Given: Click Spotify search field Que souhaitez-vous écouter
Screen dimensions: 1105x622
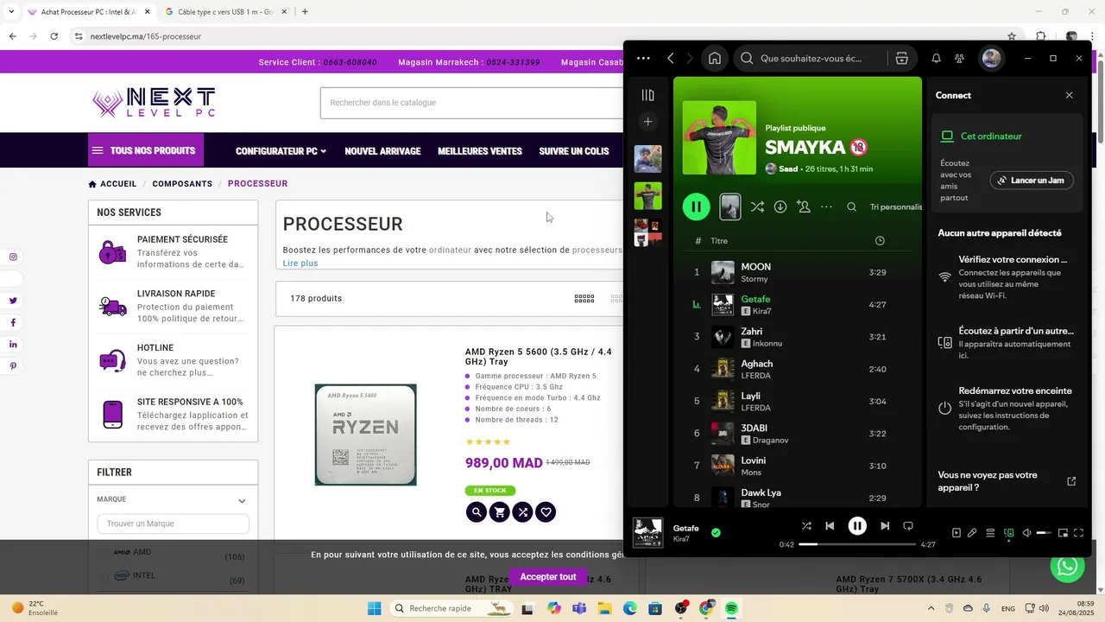Looking at the screenshot, I should [x=811, y=58].
